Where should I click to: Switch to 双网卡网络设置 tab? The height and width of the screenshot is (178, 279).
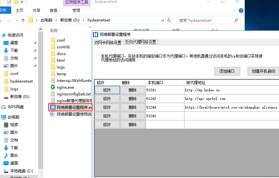tap(108, 43)
